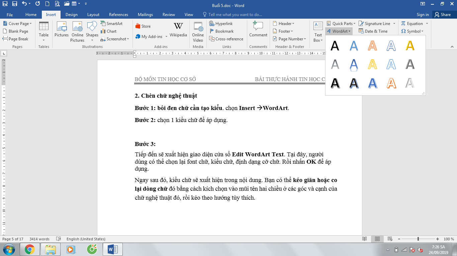Screen dimensions: 457x256
Task: Insert a Page Break
Action: (x=16, y=39)
